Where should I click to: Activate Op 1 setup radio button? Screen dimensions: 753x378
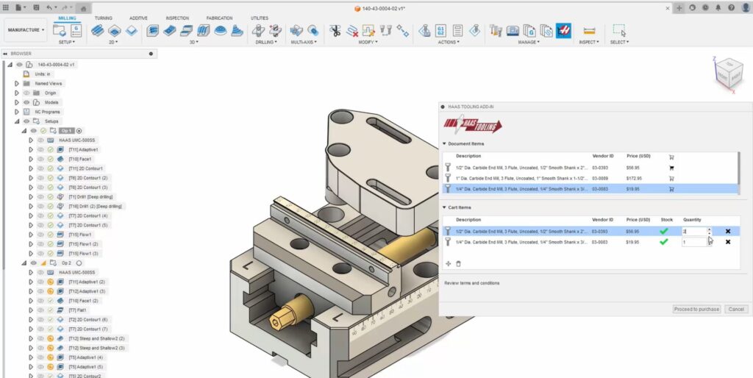[79, 131]
